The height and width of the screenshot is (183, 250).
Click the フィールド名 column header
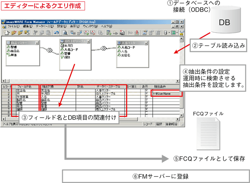pyautogui.click(x=25, y=86)
